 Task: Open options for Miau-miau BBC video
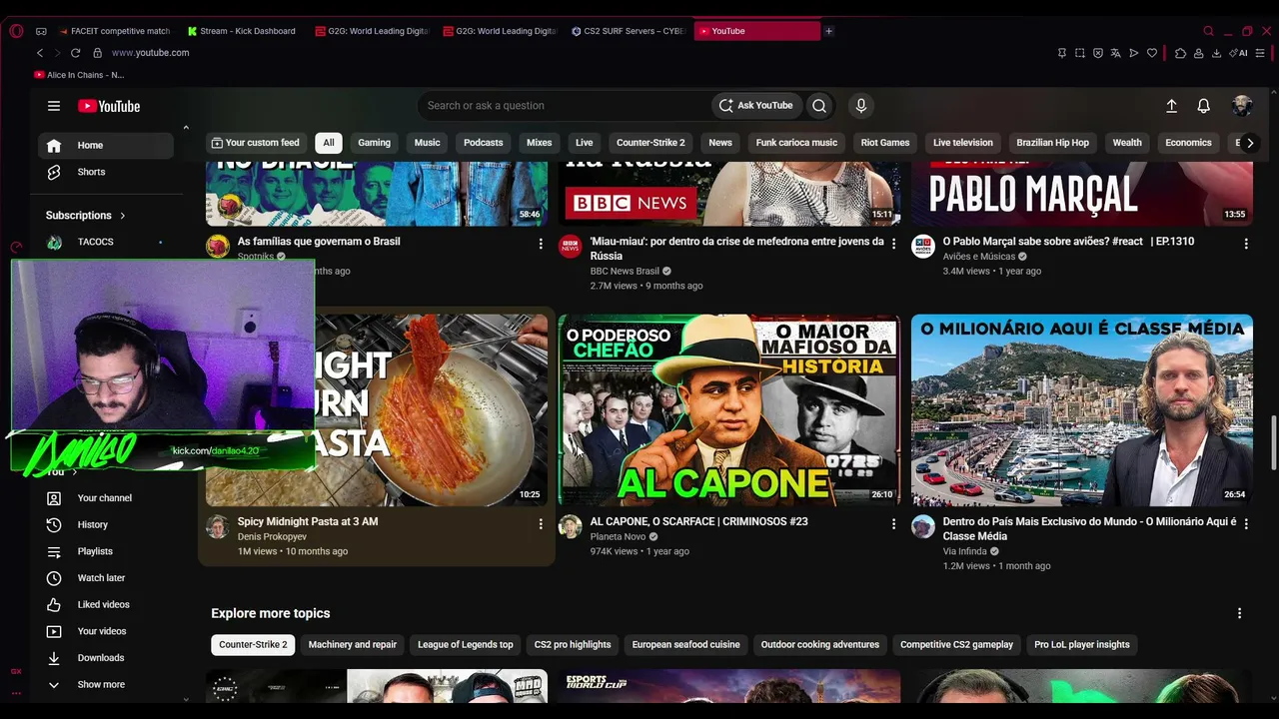tap(893, 243)
